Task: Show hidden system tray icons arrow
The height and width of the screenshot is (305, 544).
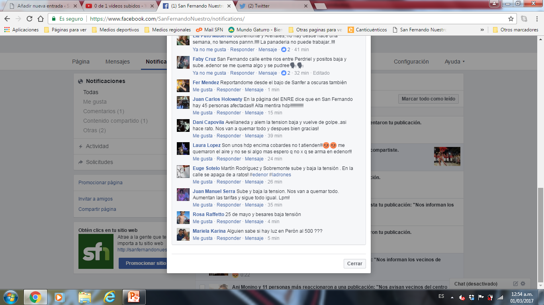Action: point(452,297)
